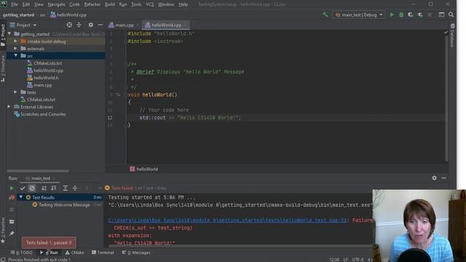Sort tests by duration in Run toolbar
This screenshot has height=262, width=466.
tap(53, 188)
